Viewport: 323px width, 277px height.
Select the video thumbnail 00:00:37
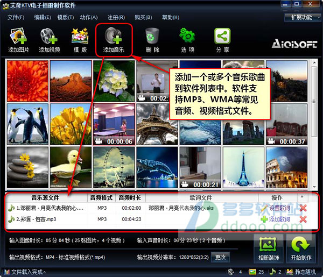(286, 124)
